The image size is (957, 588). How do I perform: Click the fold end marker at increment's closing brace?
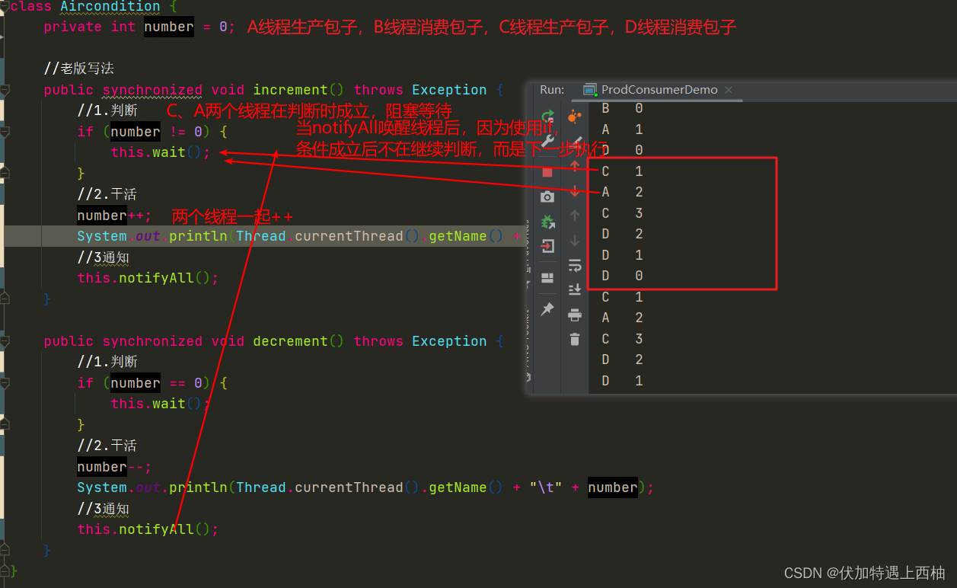point(5,299)
